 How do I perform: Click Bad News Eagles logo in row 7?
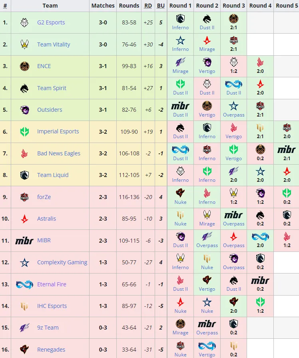click(x=24, y=153)
